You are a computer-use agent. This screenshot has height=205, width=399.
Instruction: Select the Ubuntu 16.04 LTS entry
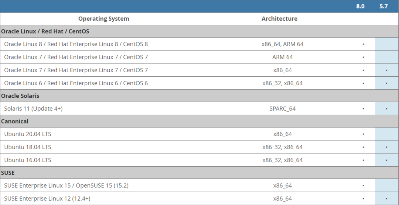pos(28,160)
